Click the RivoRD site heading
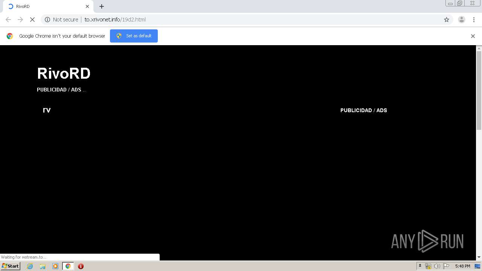The height and width of the screenshot is (271, 482). 64,73
